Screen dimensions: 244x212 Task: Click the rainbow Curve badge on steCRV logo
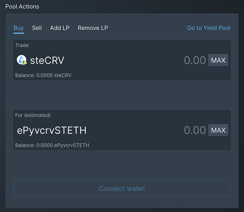pyautogui.click(x=24, y=63)
